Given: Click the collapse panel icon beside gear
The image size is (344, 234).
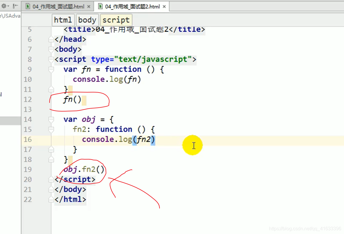Looking at the screenshot, I should click(x=15, y=6).
